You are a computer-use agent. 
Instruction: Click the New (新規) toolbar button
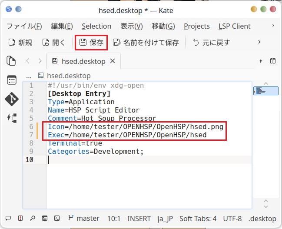[20, 43]
